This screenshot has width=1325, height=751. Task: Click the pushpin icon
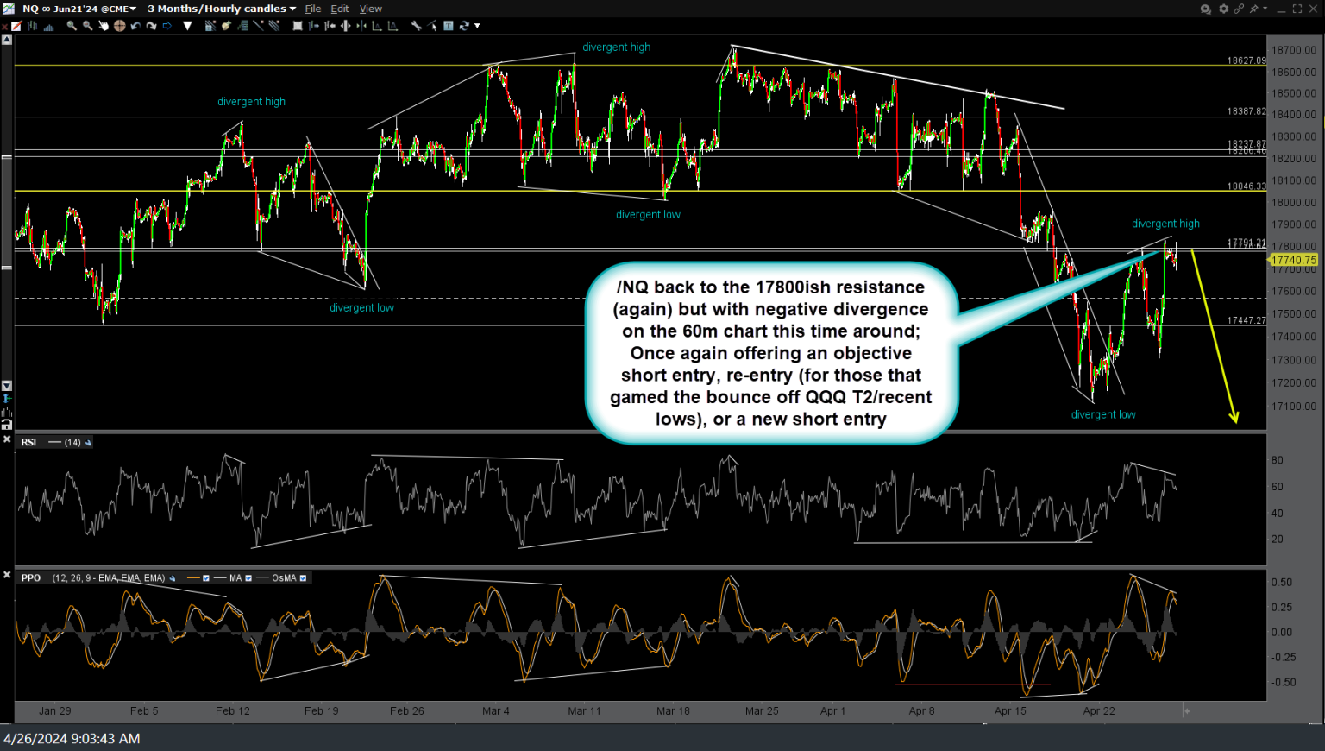pyautogui.click(x=1254, y=9)
